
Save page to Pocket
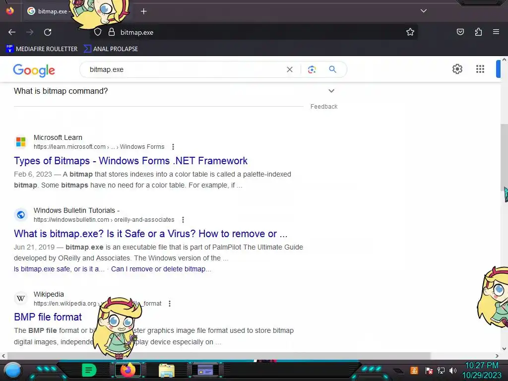460,32
